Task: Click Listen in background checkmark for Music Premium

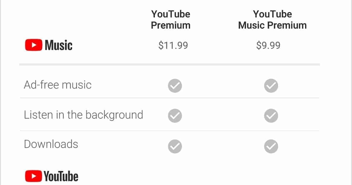Action: [x=271, y=116]
